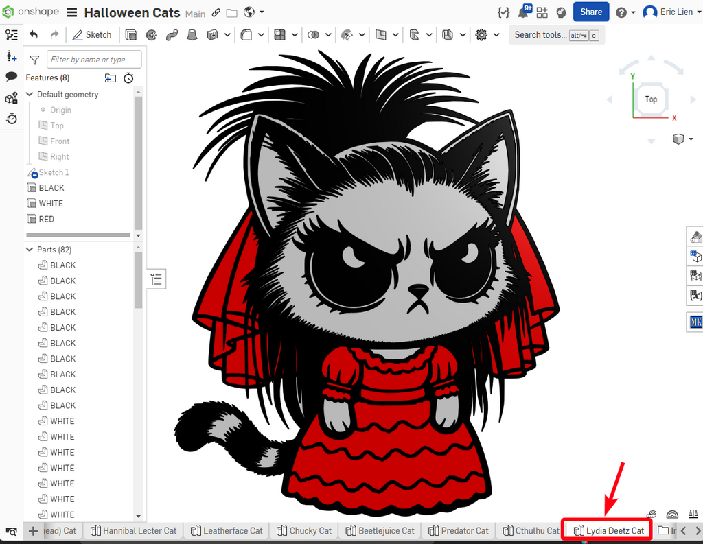The width and height of the screenshot is (703, 544).
Task: Select the Fillet tool icon
Action: (246, 34)
